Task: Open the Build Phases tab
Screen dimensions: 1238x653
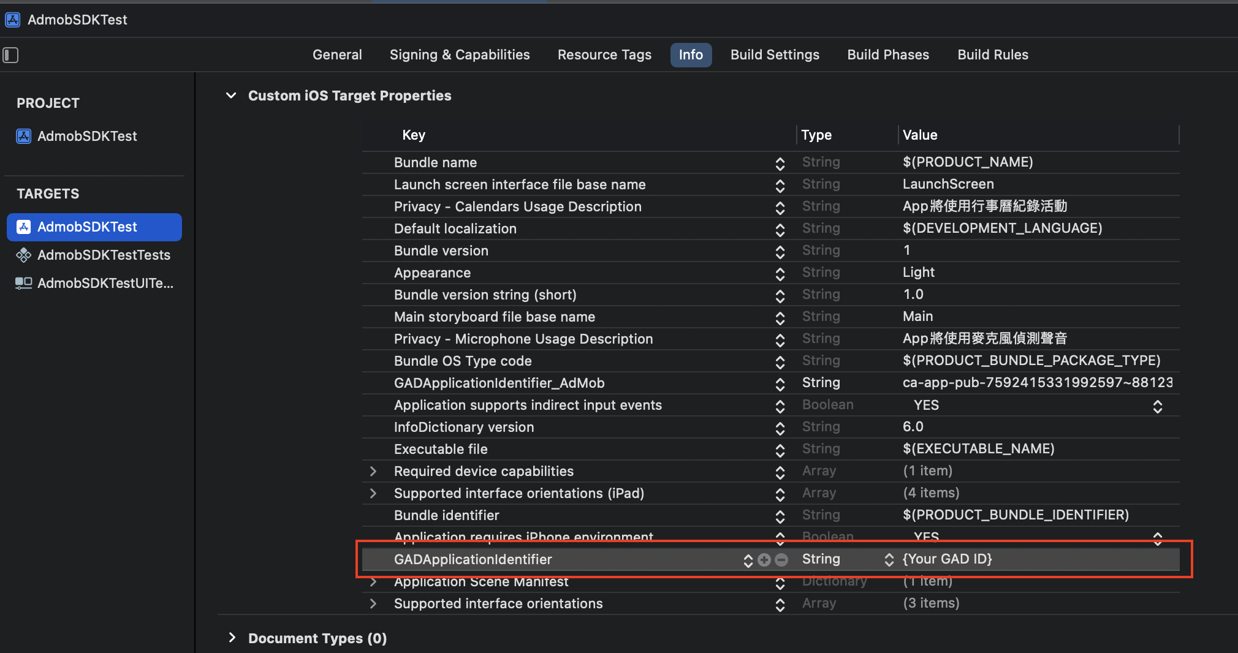Action: [888, 55]
